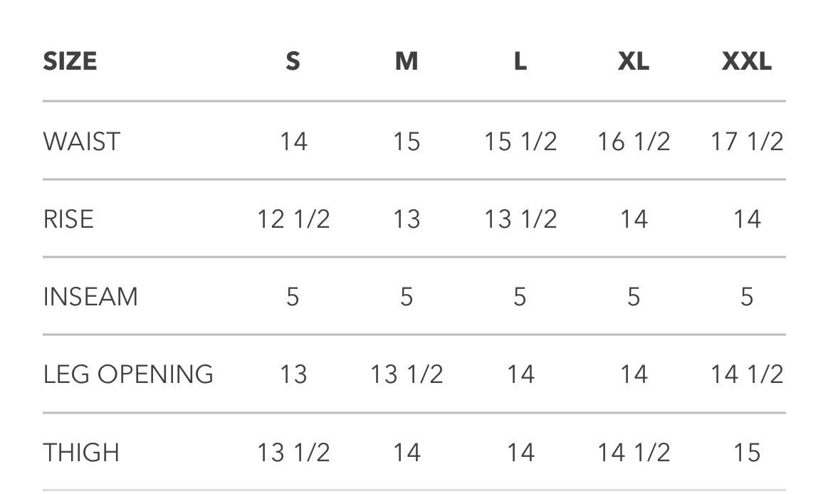Click waist value 14 for size S
The image size is (833, 494).
pyautogui.click(x=293, y=141)
